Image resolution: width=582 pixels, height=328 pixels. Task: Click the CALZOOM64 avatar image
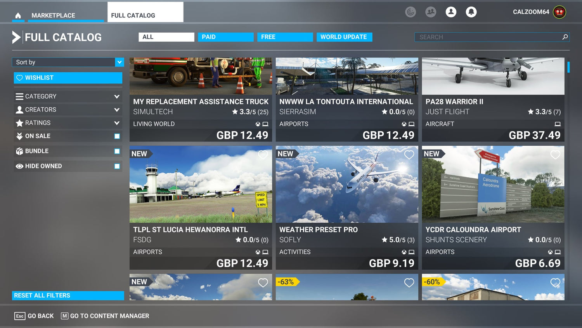tap(559, 12)
